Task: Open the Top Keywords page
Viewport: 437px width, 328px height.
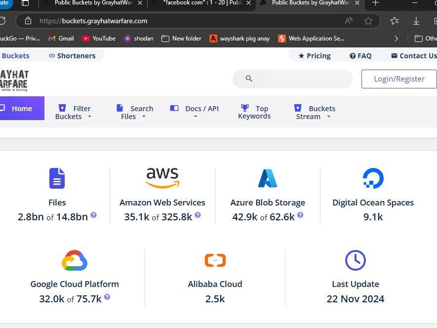Action: (x=254, y=112)
